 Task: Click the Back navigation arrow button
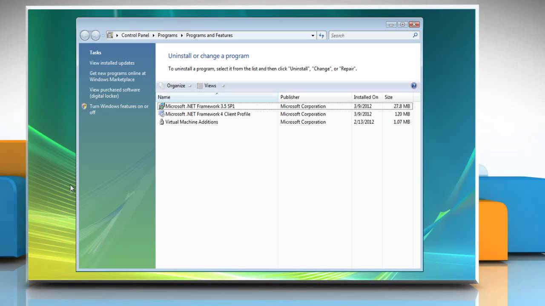pos(85,35)
